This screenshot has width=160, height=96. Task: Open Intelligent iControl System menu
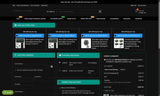(35, 19)
